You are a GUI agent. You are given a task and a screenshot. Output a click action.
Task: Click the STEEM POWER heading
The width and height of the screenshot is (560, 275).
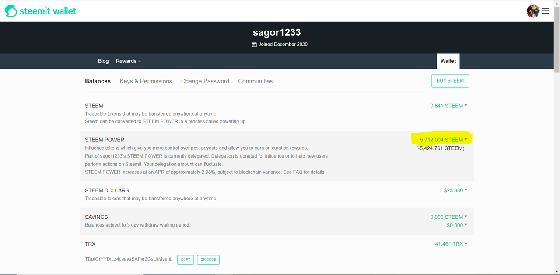[105, 140]
